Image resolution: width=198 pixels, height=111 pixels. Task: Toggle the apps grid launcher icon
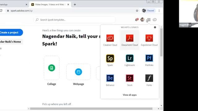pyautogui.click(x=149, y=20)
